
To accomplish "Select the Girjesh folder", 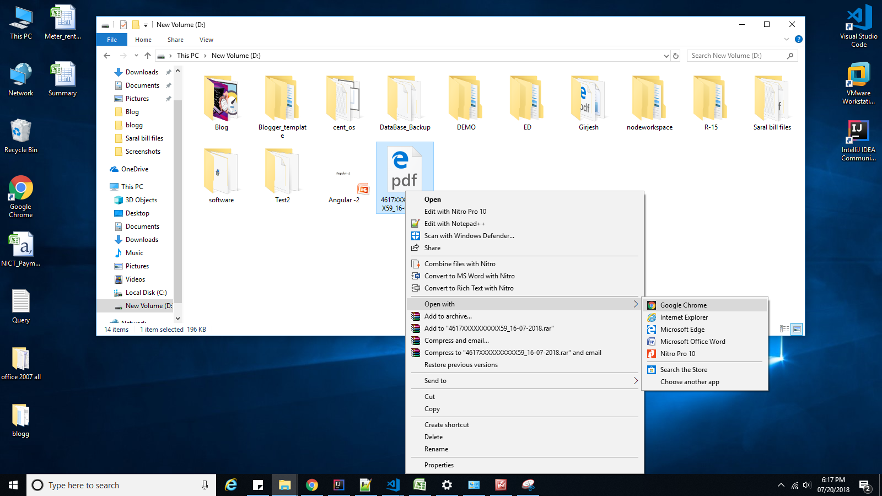I will point(589,104).
